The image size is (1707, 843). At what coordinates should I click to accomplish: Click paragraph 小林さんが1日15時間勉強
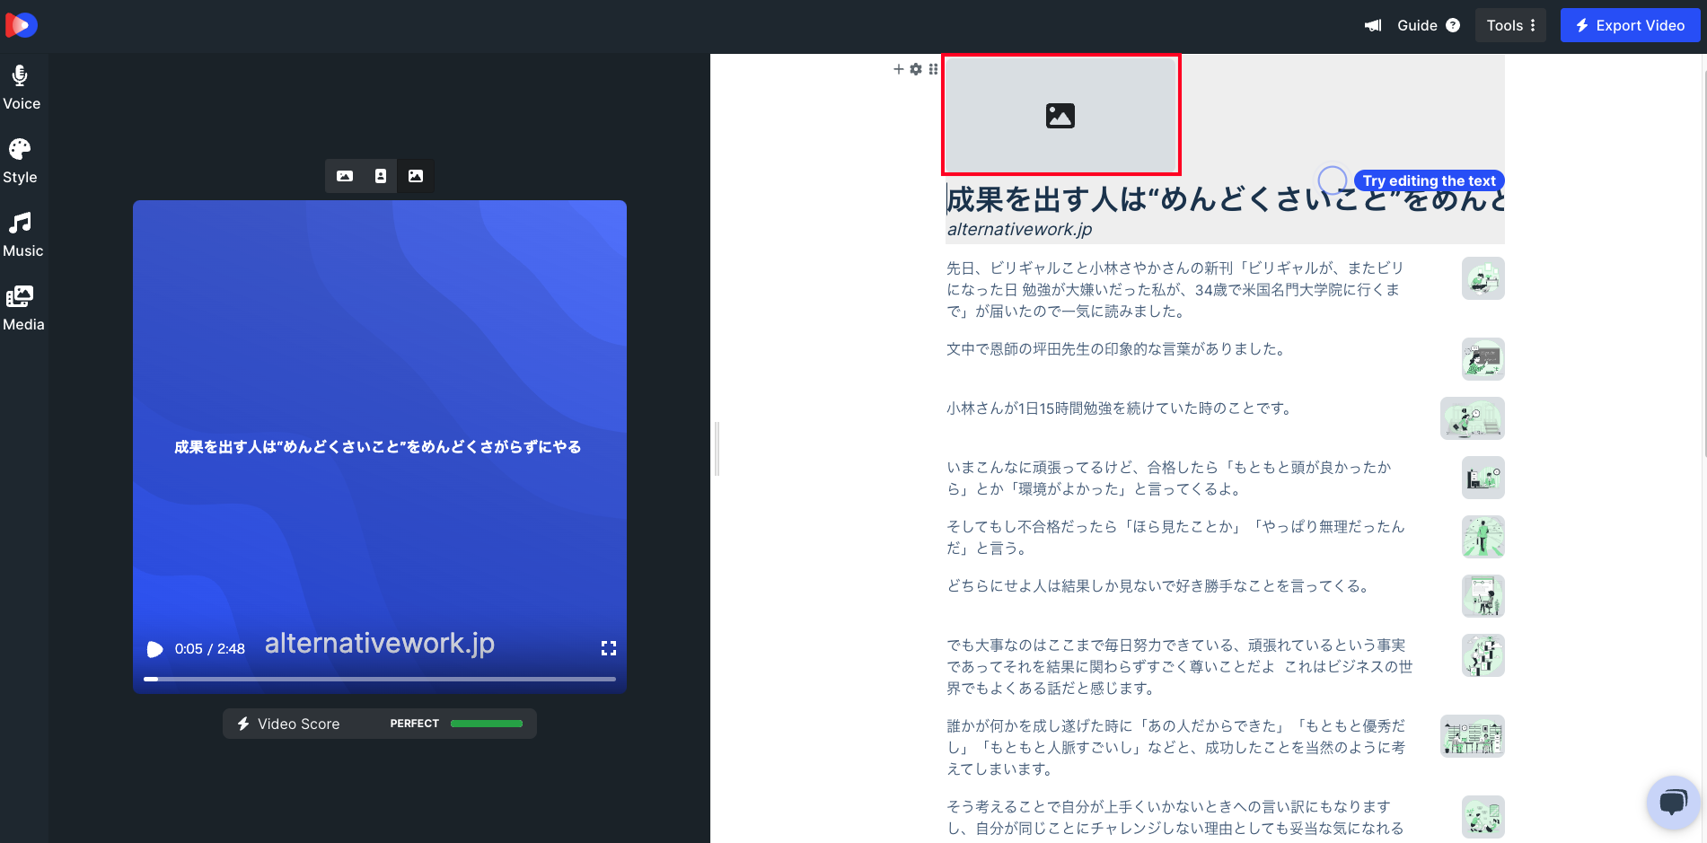point(1120,408)
